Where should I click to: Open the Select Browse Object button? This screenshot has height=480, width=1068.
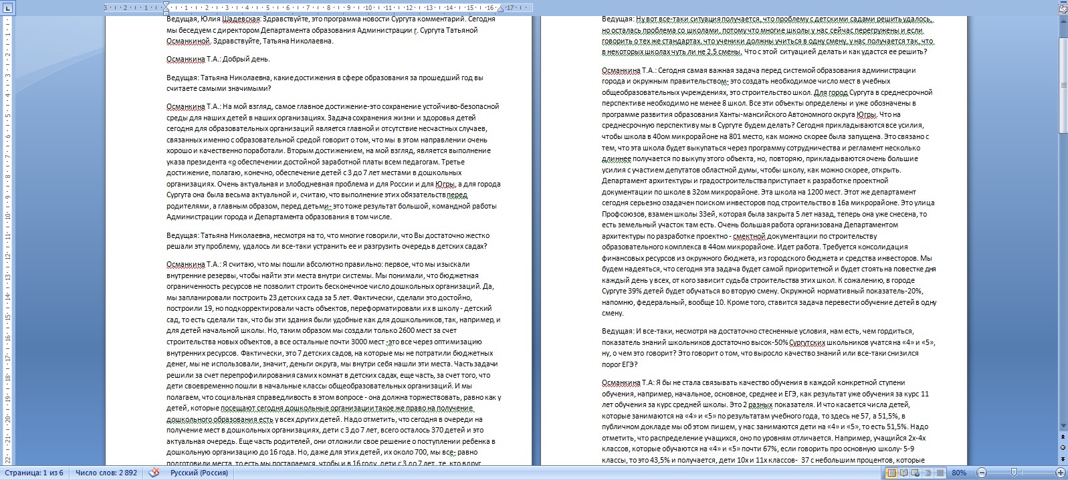pos(1063,448)
